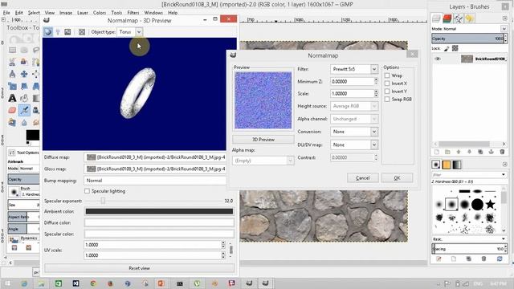This screenshot has height=289, width=514.
Task: Select the star brush thumbnail
Action: [x=490, y=205]
